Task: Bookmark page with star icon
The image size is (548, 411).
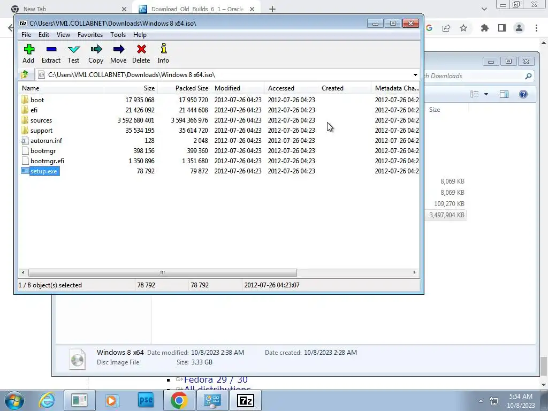Action: point(463,28)
